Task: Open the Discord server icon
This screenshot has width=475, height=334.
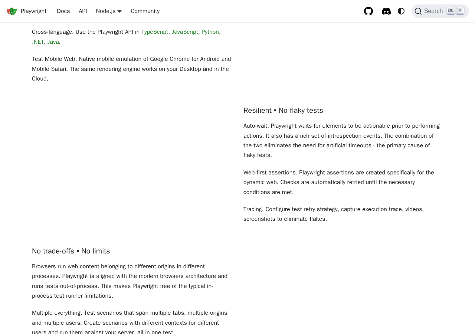Action: tap(386, 11)
